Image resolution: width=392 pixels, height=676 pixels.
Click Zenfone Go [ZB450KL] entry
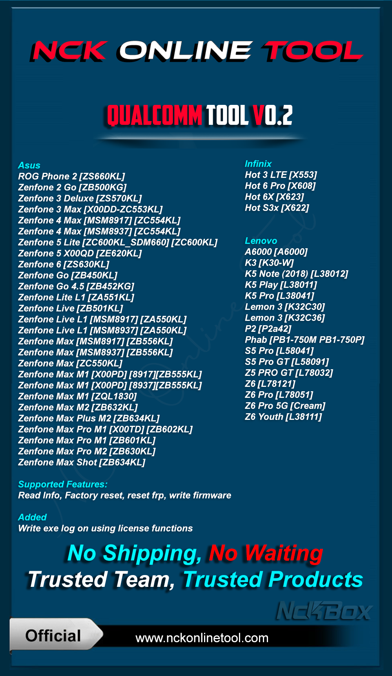click(68, 275)
